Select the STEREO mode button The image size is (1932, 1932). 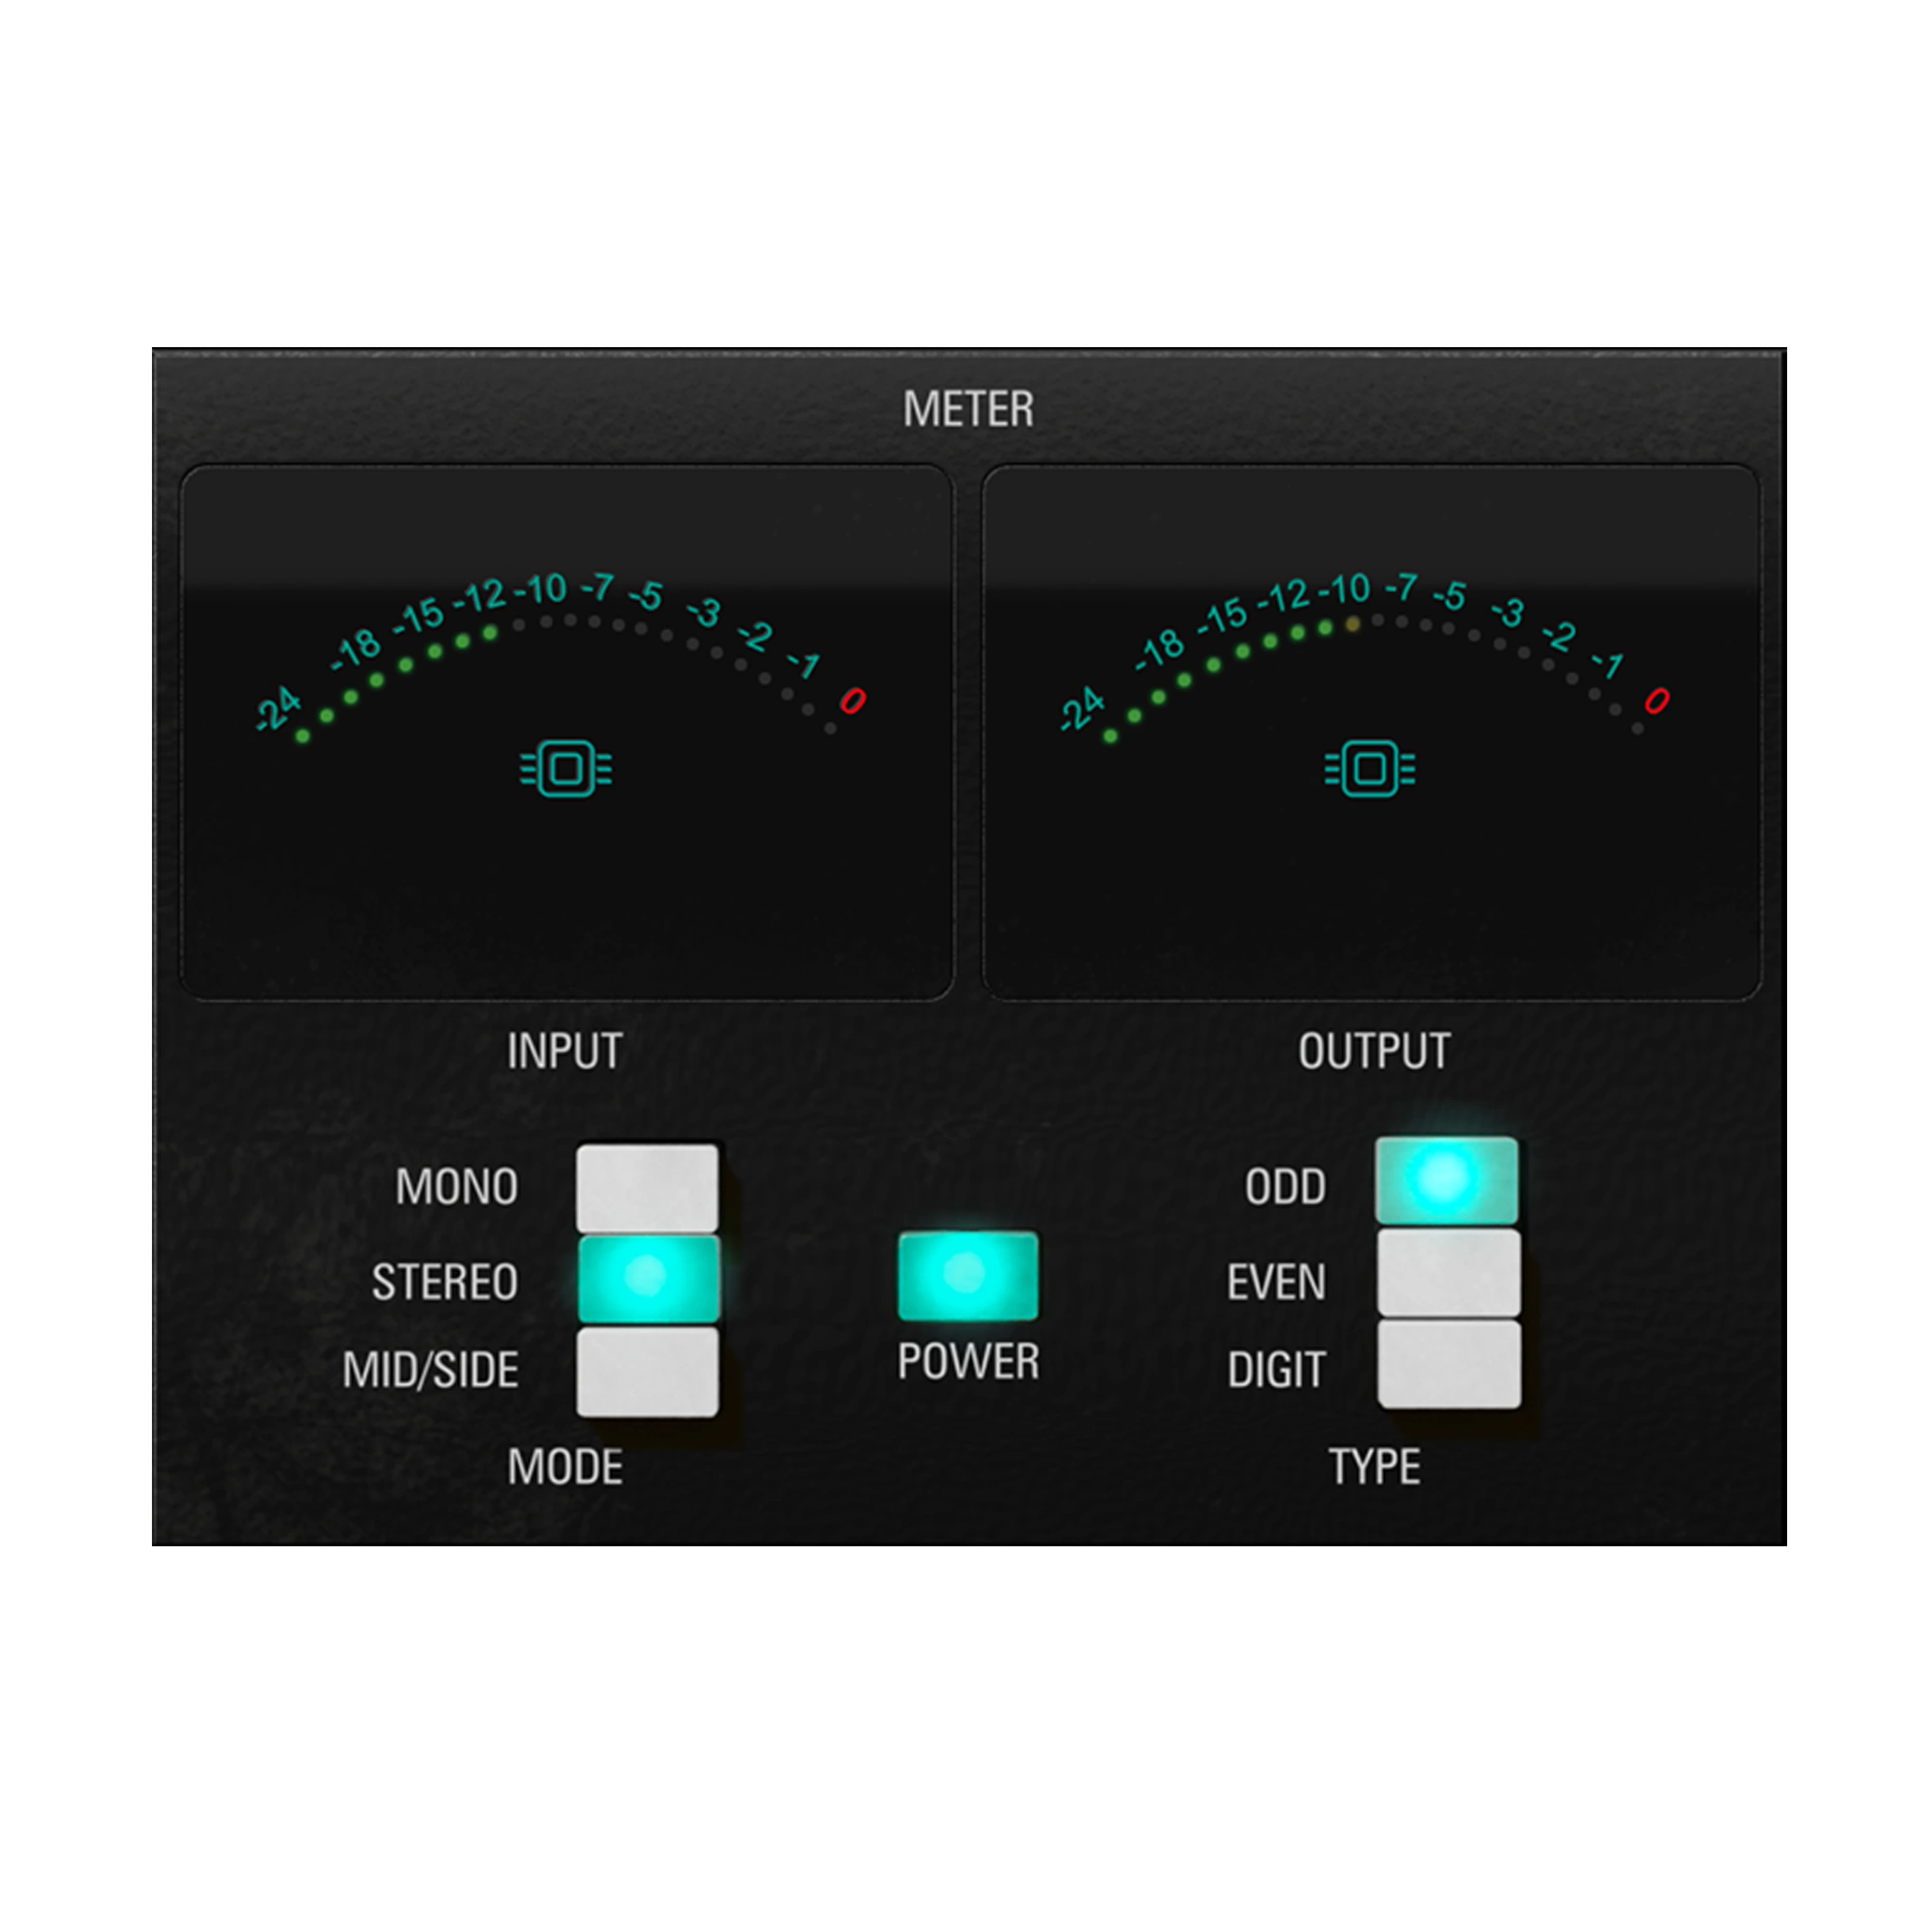point(648,1278)
